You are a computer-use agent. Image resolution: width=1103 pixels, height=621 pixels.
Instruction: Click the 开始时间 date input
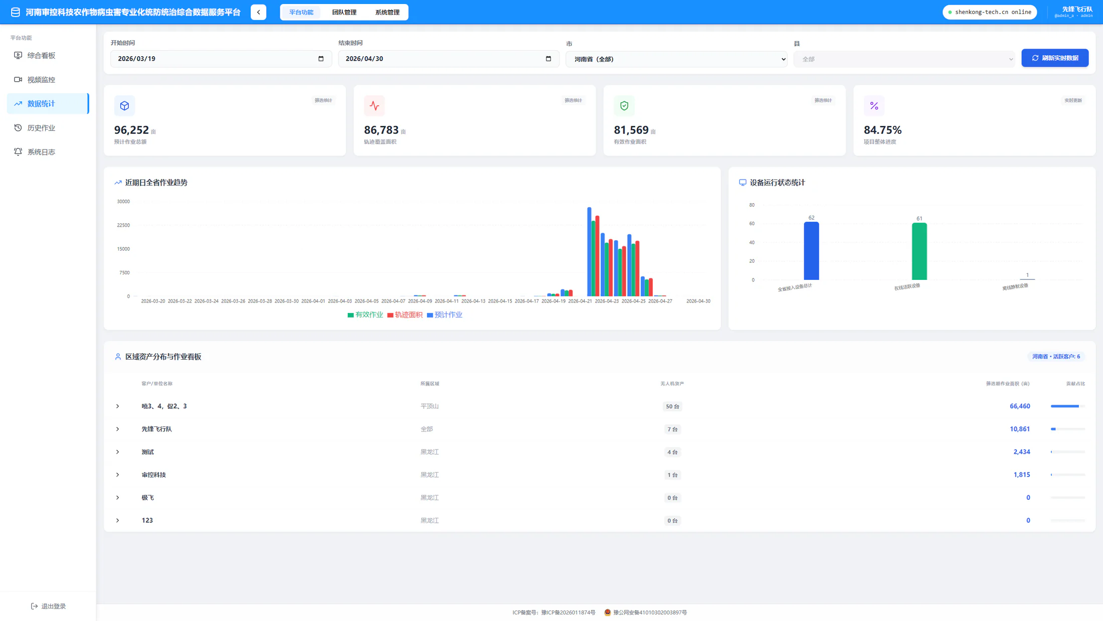point(221,59)
